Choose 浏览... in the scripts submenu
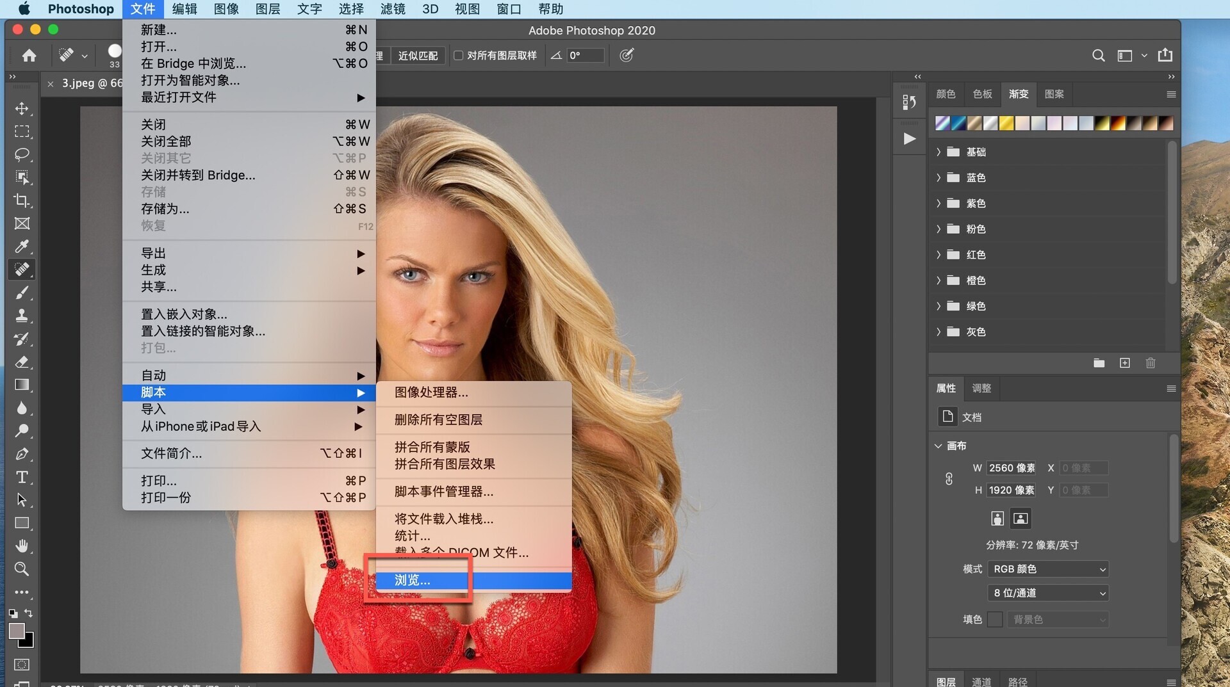 click(474, 580)
